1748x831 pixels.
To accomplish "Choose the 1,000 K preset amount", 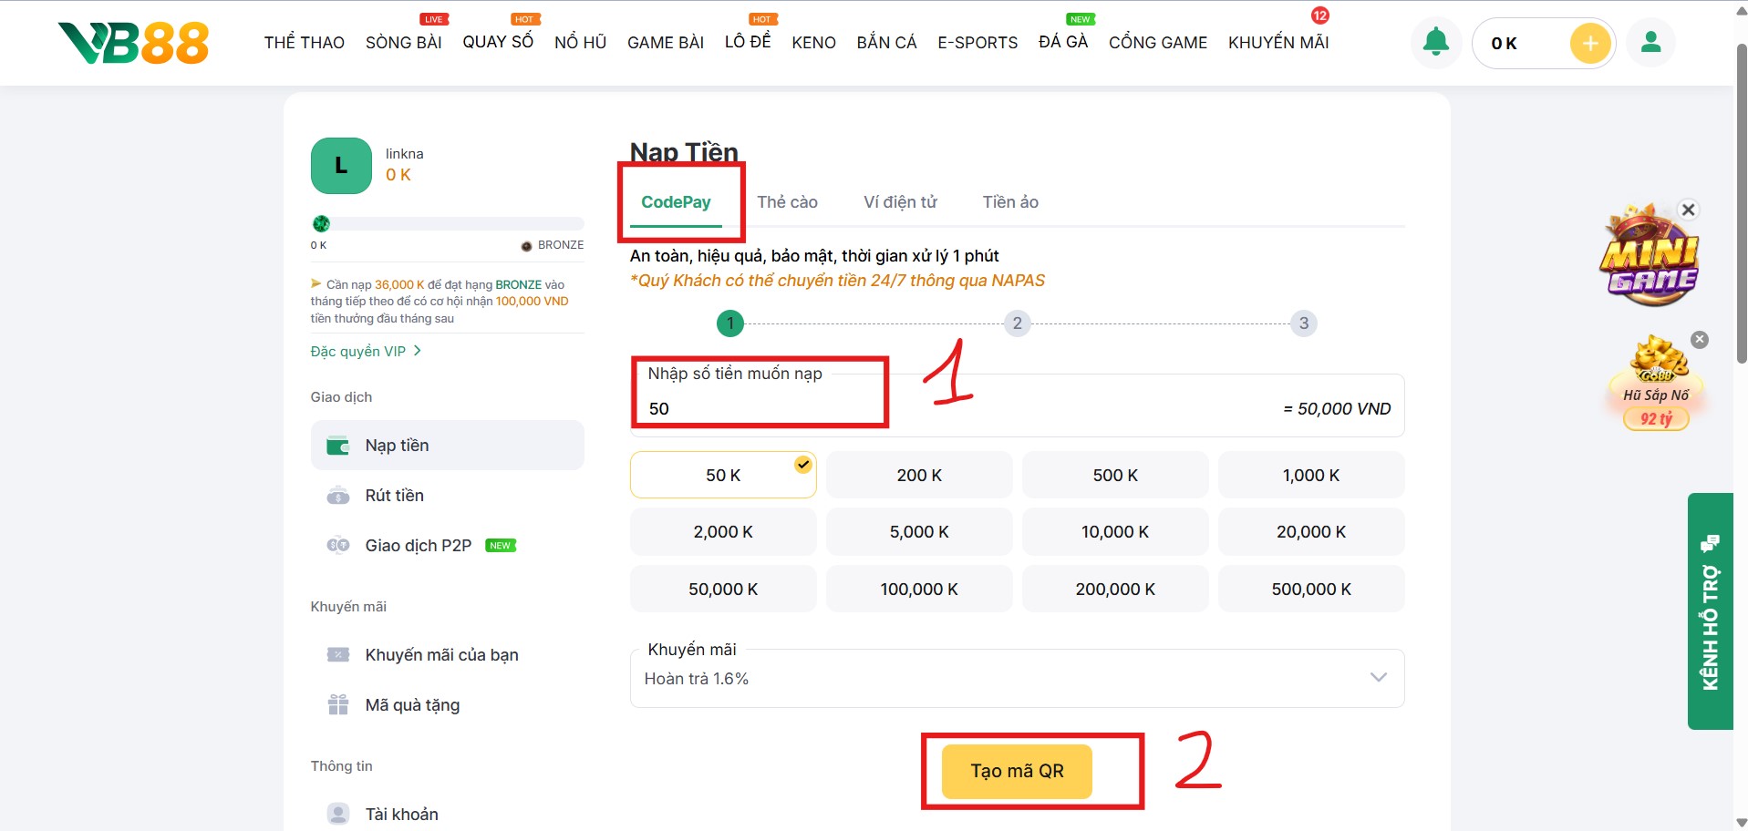I will [x=1310, y=476].
